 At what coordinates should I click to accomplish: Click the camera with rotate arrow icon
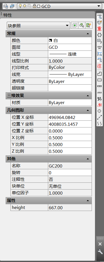99,41
